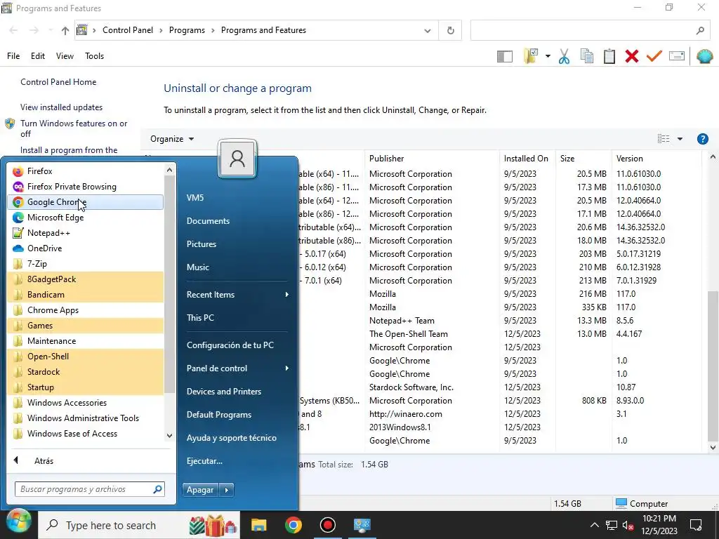Expand the view options dropdown arrow
This screenshot has width=719, height=539.
point(680,139)
